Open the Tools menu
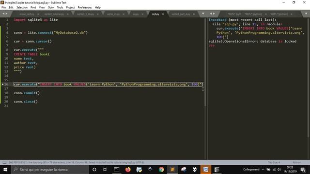310x174 pixels. (60, 8)
